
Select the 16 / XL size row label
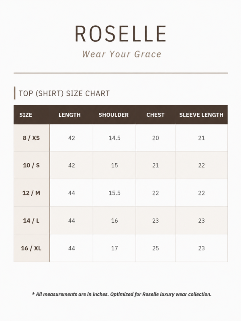(x=31, y=248)
